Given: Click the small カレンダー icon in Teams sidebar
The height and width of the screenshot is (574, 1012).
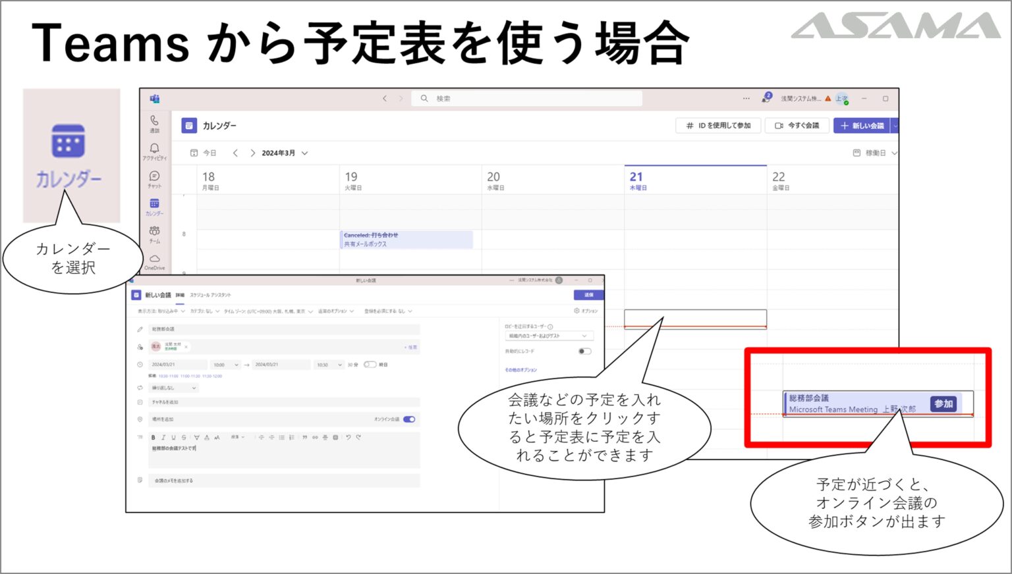Looking at the screenshot, I should [x=154, y=206].
